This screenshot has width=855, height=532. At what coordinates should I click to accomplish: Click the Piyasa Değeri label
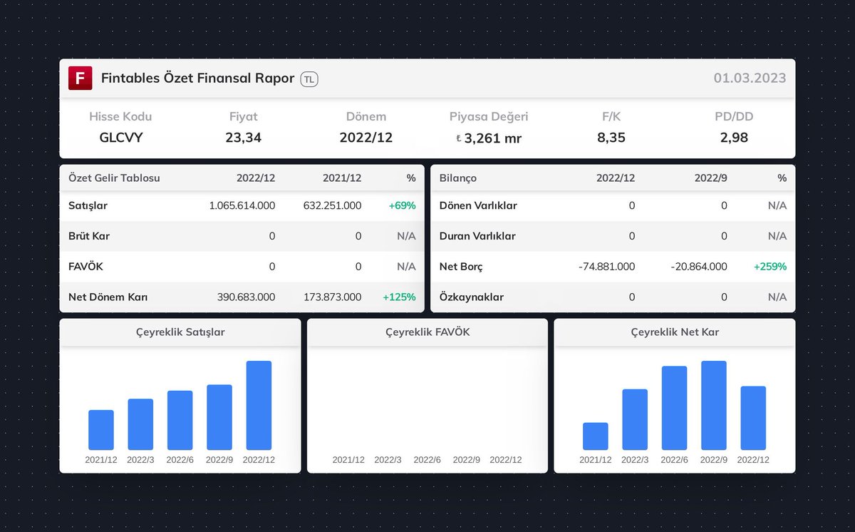coord(489,116)
